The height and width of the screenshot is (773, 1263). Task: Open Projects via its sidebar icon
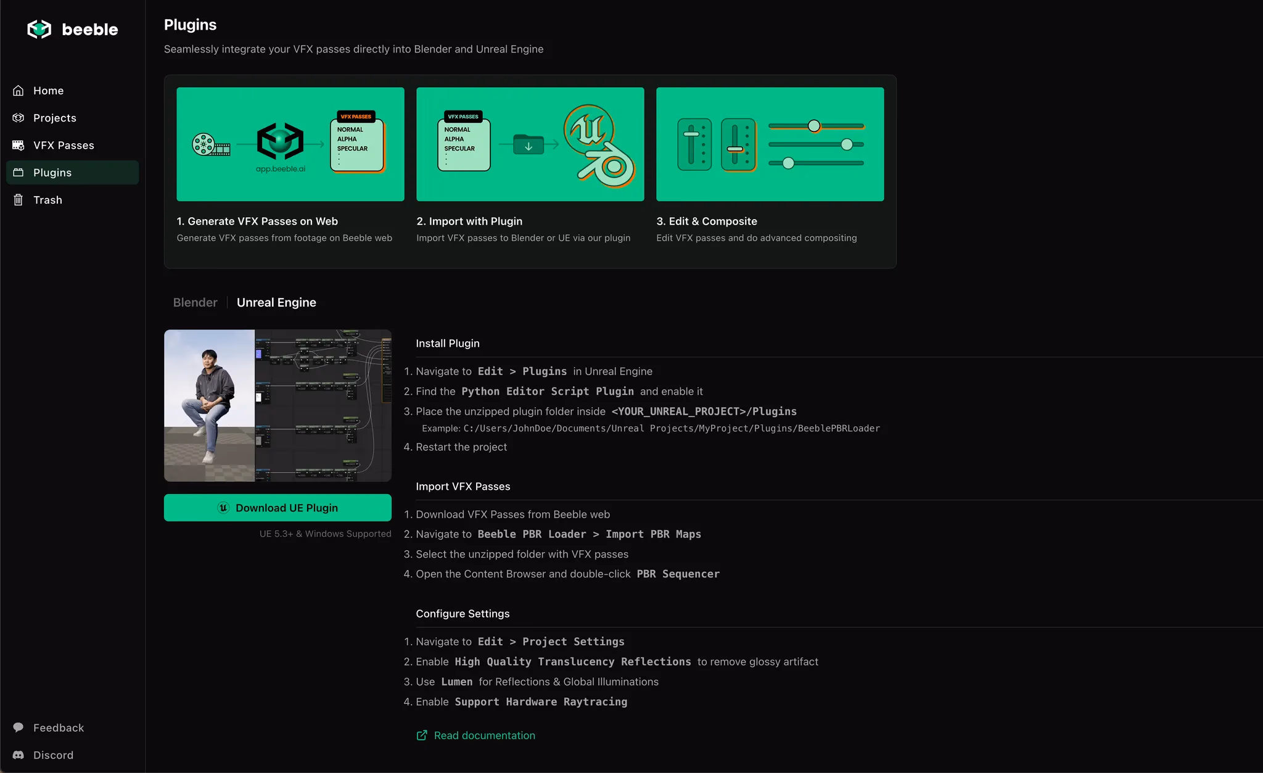click(19, 117)
